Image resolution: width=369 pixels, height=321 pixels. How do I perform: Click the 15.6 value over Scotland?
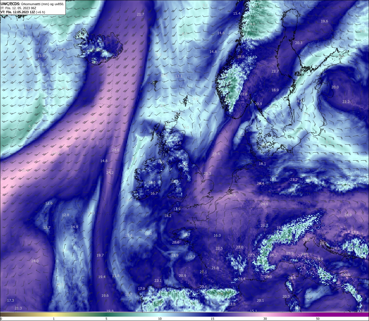pyautogui.click(x=178, y=143)
